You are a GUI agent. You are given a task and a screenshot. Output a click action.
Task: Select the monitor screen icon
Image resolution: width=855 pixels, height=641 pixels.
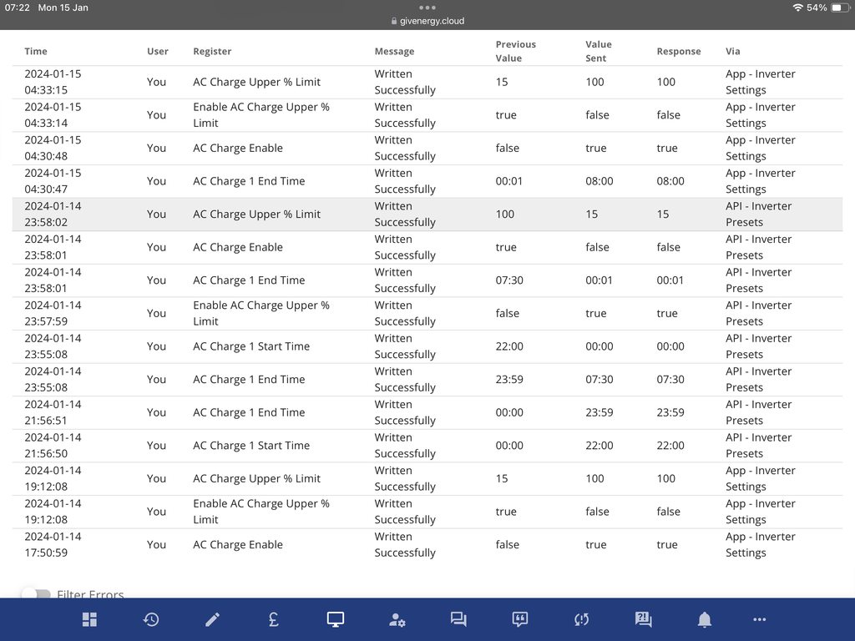point(336,619)
